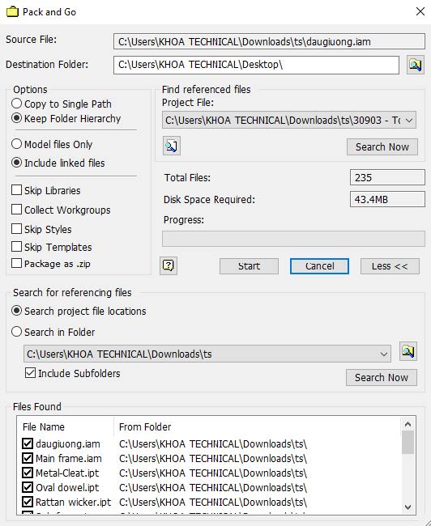Select Search in Folder radio
The image size is (431, 526).
[x=16, y=332]
